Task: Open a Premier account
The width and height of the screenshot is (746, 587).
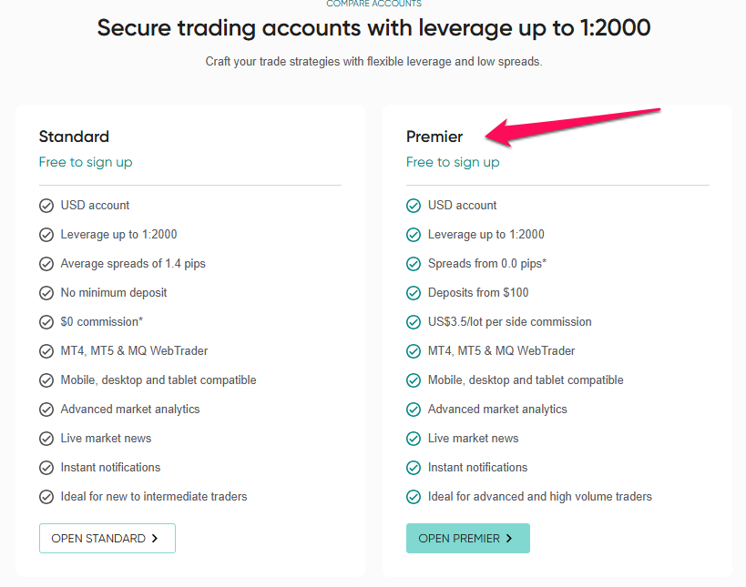Action: (x=467, y=539)
